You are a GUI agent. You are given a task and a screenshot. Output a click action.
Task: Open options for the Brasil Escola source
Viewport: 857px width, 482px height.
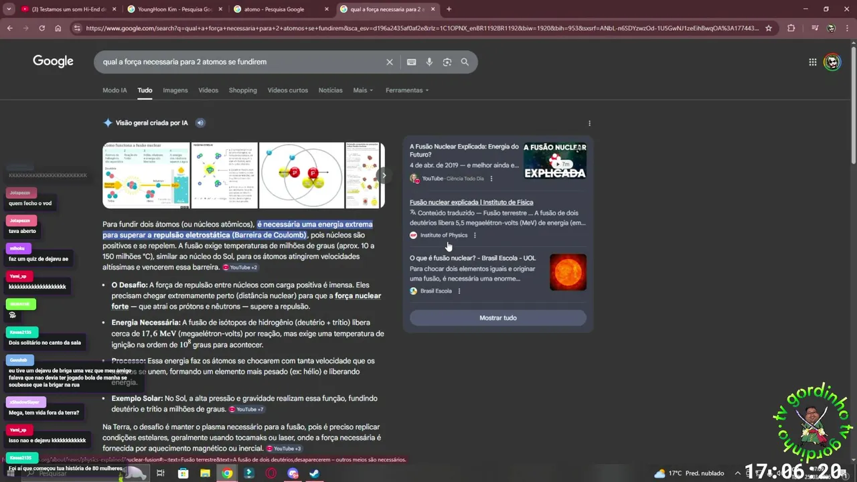tap(459, 291)
